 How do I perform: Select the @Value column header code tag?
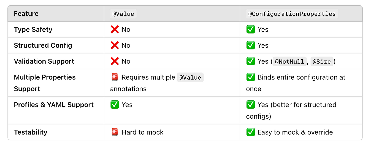pyautogui.click(x=123, y=14)
